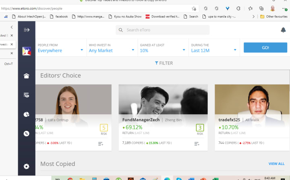Add Lara Ontrup to watchlist
The image size is (290, 180).
pos(101,144)
